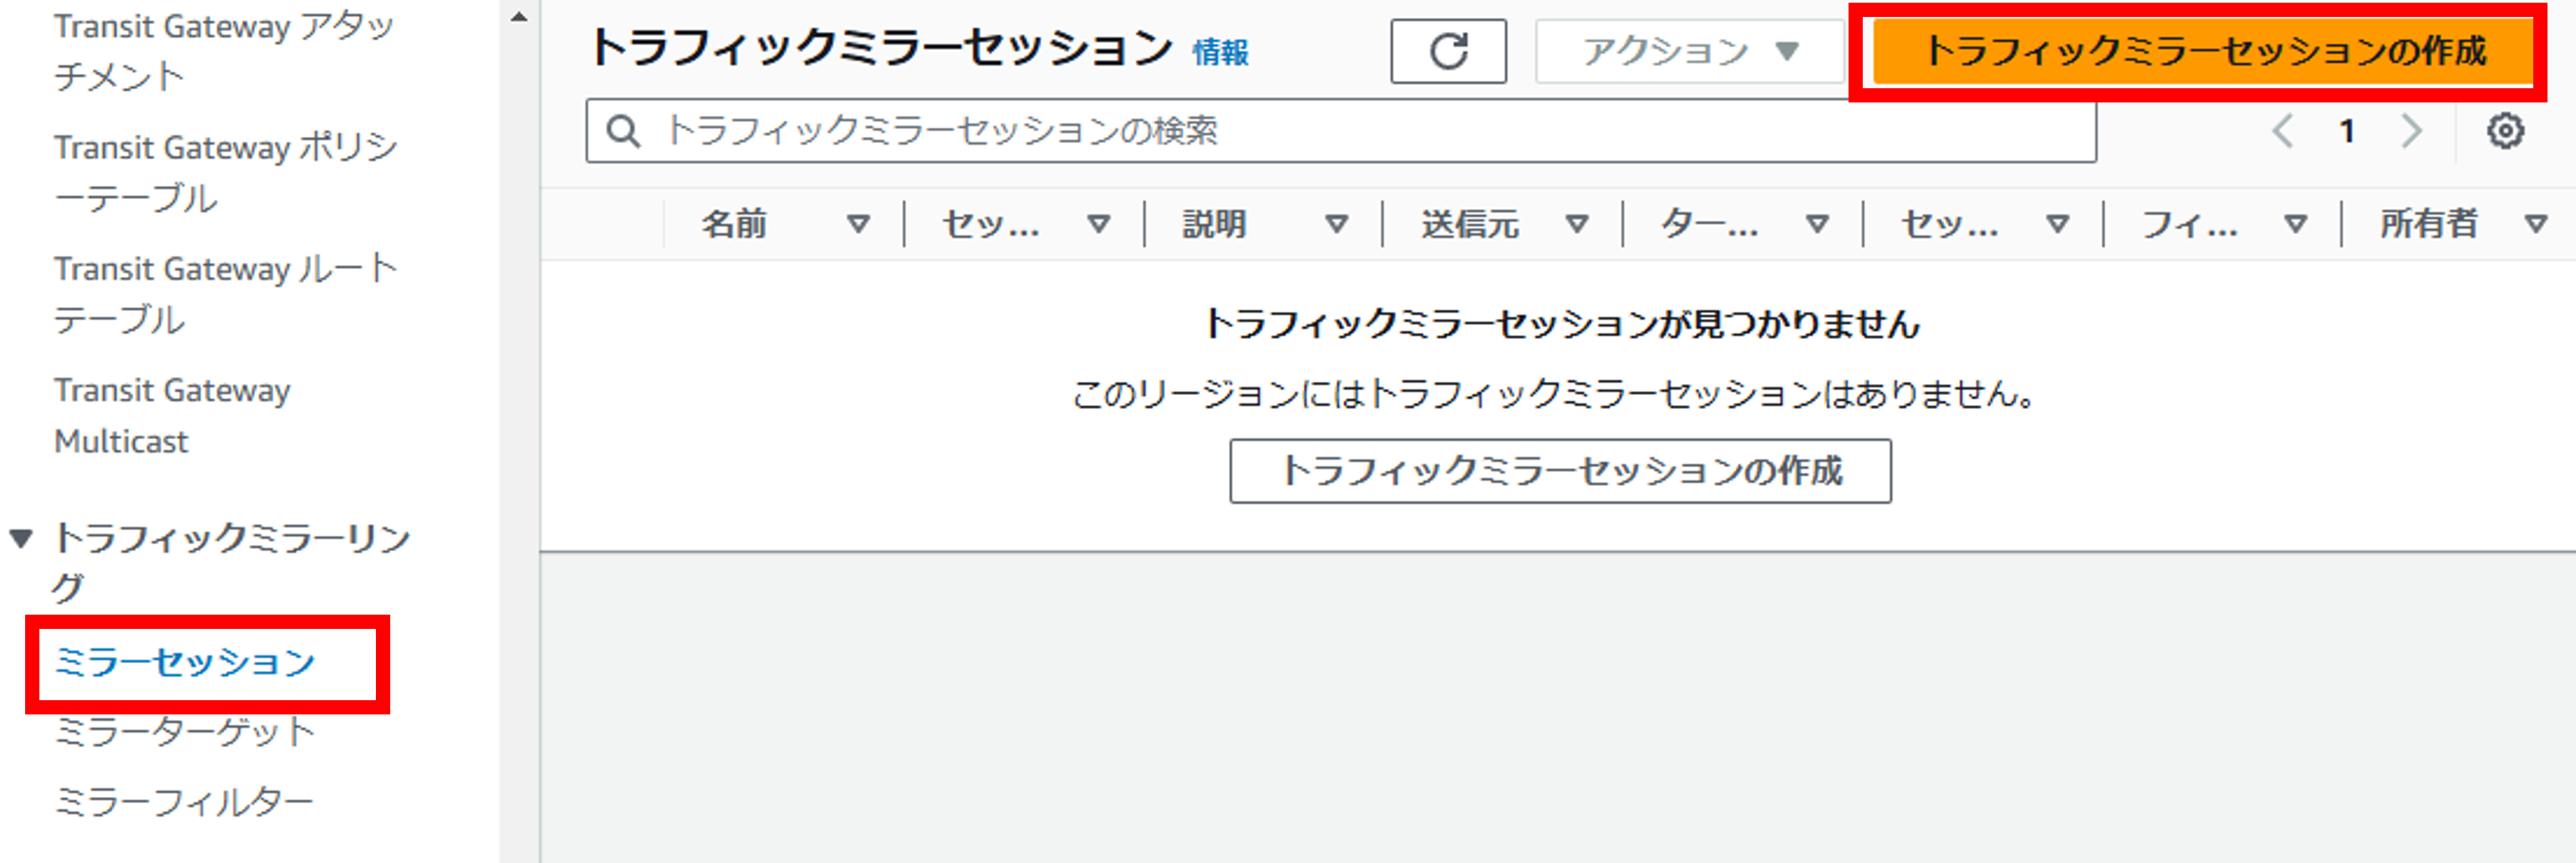Image resolution: width=2576 pixels, height=863 pixels.
Task: Open the table settings gear
Action: click(2505, 131)
